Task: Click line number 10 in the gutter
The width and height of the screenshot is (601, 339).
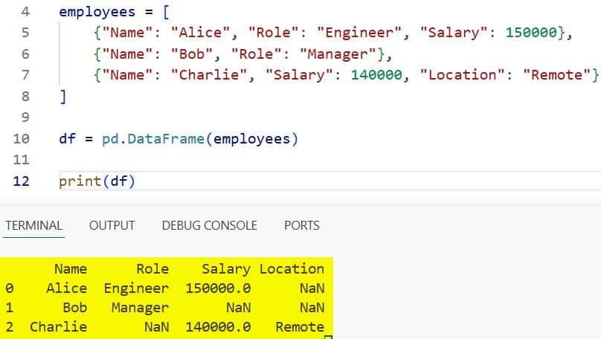Action: (x=21, y=139)
